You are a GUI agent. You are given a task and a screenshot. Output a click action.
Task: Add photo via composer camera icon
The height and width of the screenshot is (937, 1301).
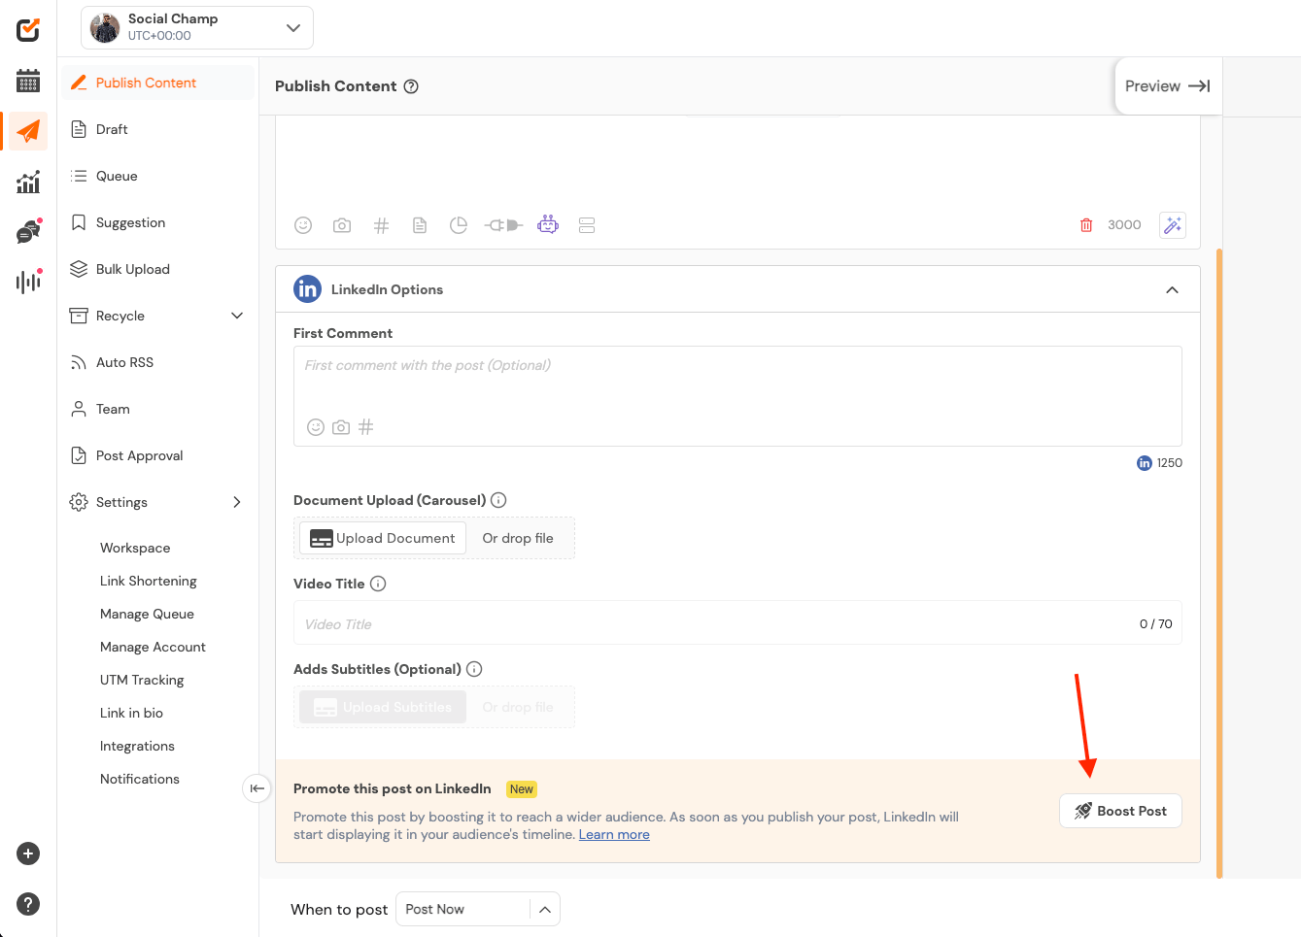click(342, 225)
